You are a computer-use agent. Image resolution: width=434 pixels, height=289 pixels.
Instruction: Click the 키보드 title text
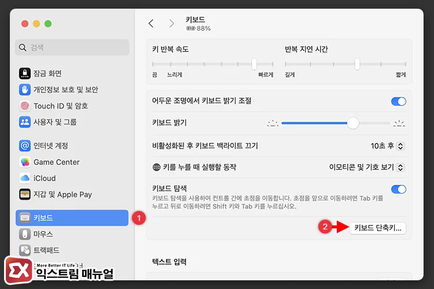196,20
